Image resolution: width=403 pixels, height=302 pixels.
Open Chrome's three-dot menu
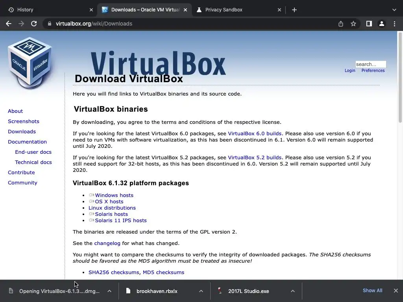point(394,24)
